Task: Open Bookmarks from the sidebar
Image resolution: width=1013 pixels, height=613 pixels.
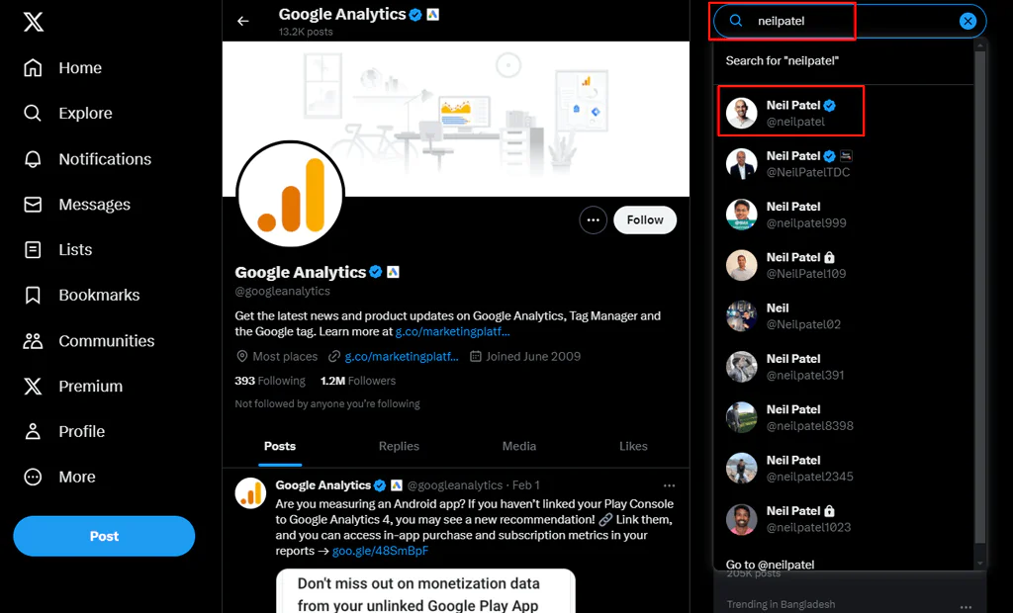Action: (x=81, y=295)
